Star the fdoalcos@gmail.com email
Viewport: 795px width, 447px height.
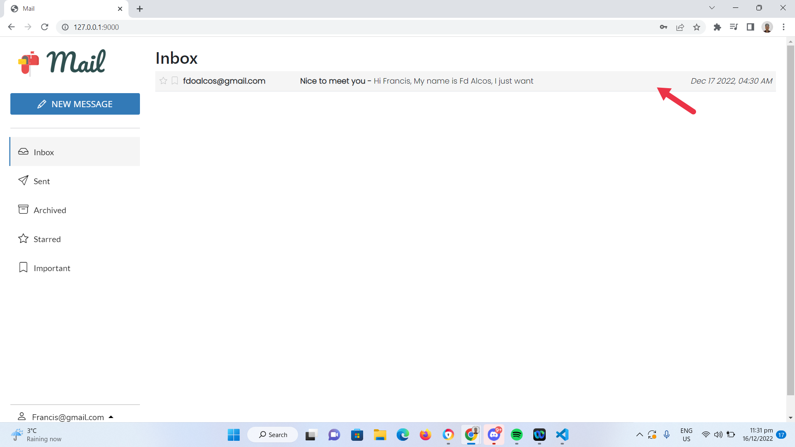click(x=163, y=81)
